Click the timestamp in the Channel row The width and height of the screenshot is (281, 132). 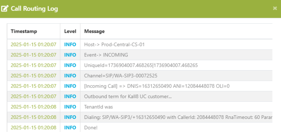coord(33,76)
